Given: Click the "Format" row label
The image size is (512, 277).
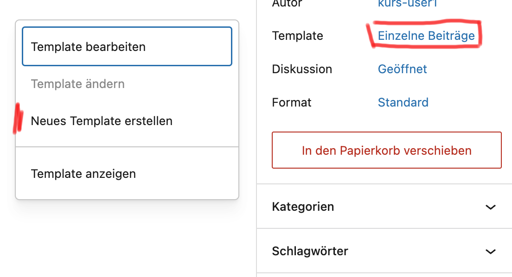Looking at the screenshot, I should 292,102.
